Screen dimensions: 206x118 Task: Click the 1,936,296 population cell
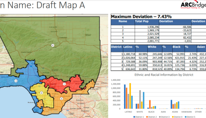pyautogui.click(x=147, y=27)
